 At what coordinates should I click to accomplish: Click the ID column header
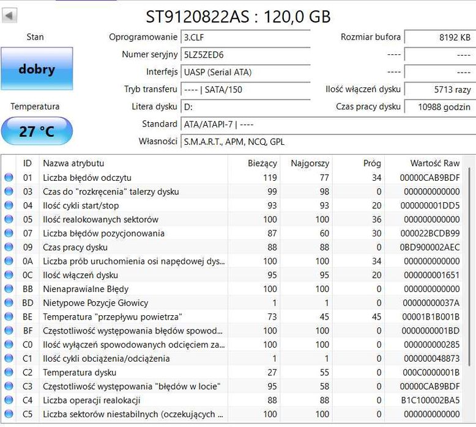pyautogui.click(x=28, y=163)
